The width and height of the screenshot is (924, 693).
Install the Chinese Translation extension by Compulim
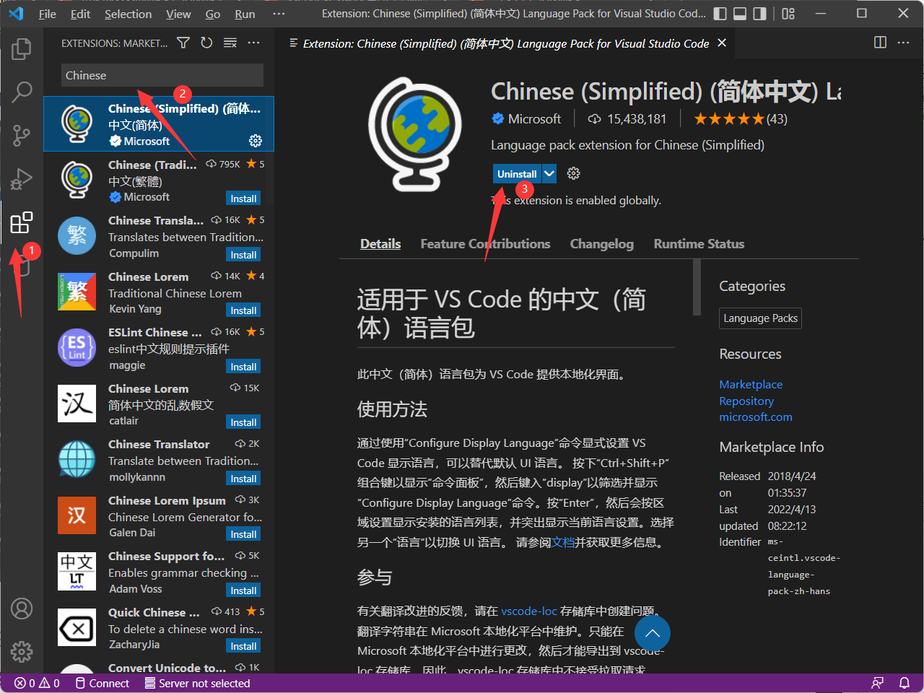click(243, 255)
